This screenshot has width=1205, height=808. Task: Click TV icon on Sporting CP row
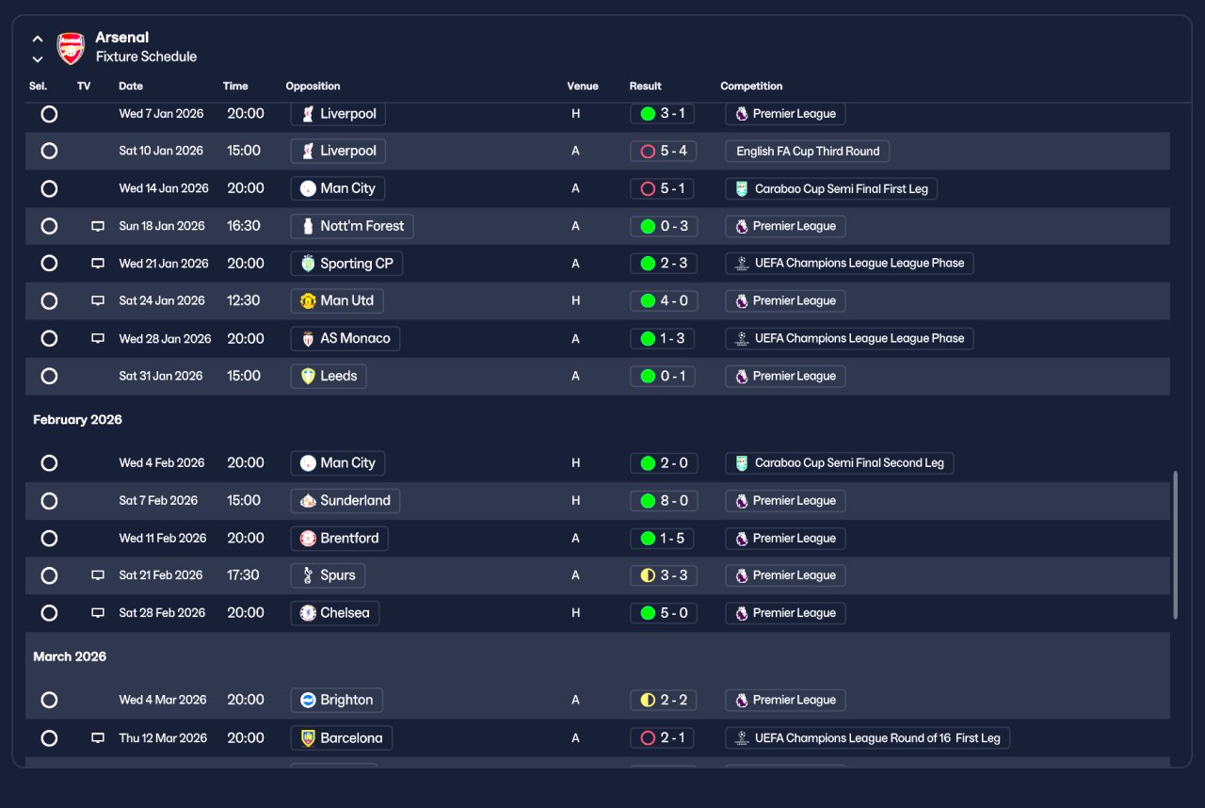click(x=98, y=264)
